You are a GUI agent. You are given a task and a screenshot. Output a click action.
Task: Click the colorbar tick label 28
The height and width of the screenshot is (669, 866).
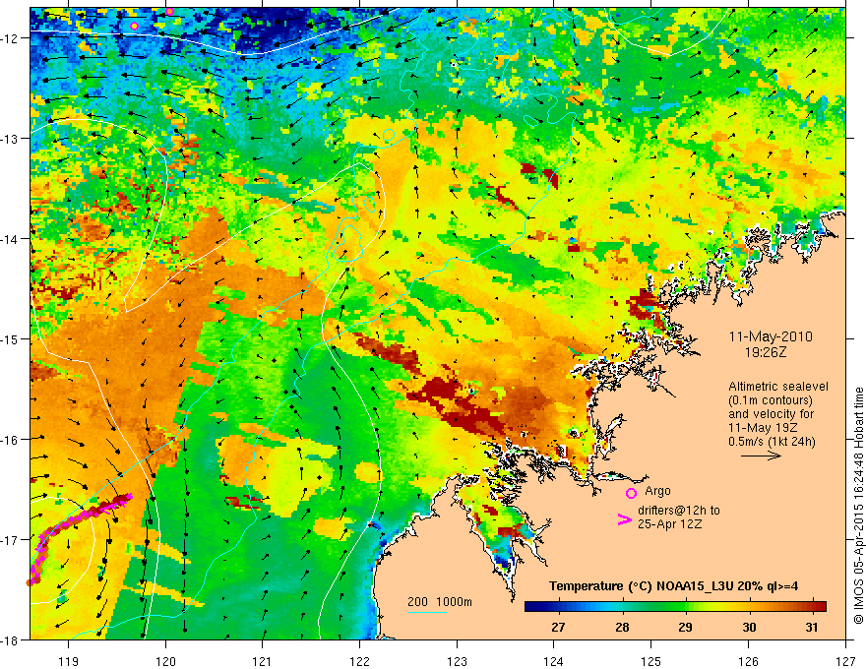click(x=622, y=628)
